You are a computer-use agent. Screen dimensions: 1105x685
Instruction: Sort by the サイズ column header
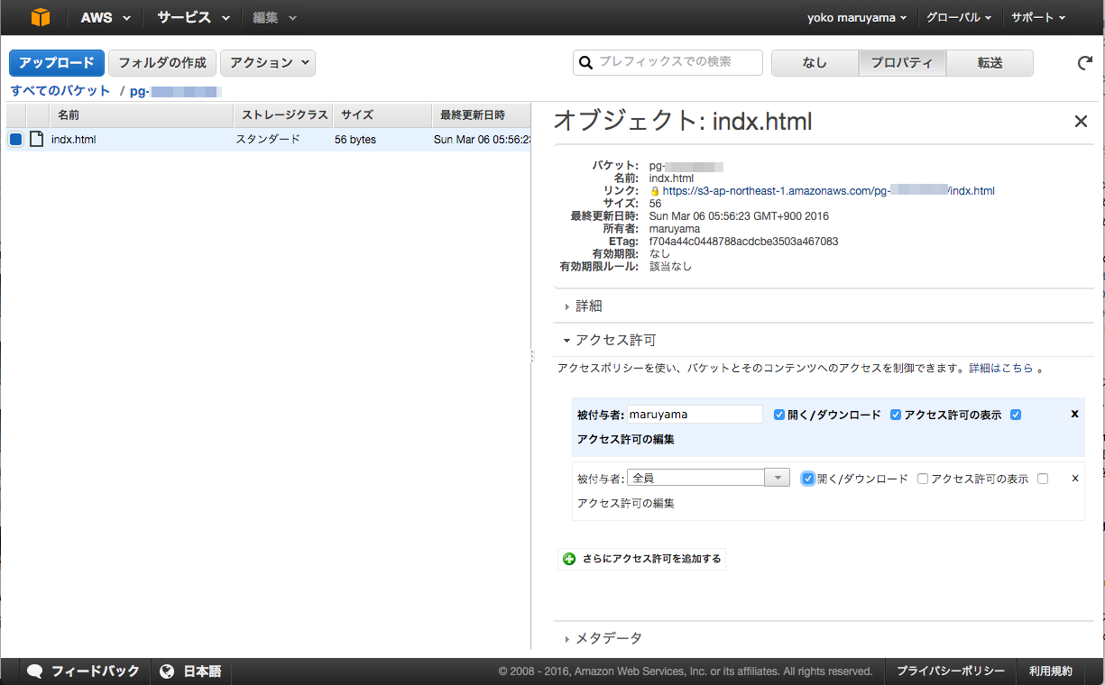[382, 115]
